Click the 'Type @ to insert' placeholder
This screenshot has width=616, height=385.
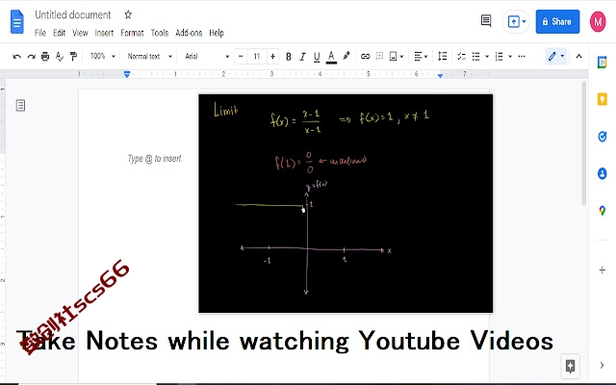pos(154,158)
